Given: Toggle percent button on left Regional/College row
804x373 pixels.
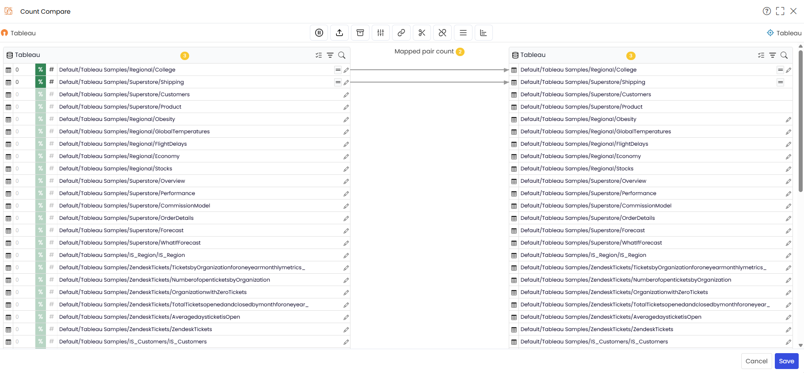Looking at the screenshot, I should 41,70.
